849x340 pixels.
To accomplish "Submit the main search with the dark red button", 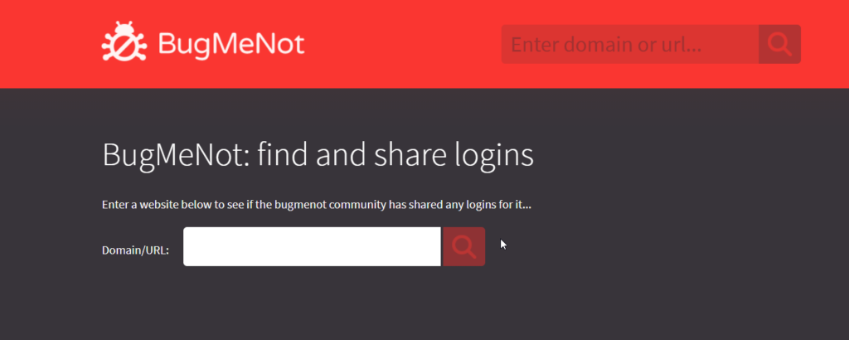I will click(x=464, y=247).
